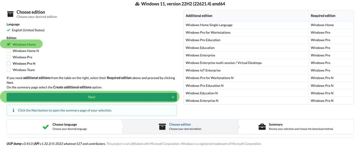The width and height of the screenshot is (359, 155).
Task: Select the Windows Pro Education table cell
Action: point(246,40)
